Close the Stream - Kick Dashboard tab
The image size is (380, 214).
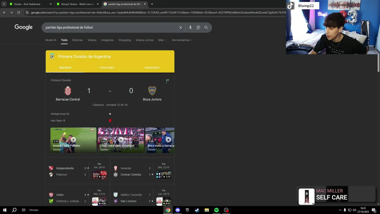tap(50, 4)
